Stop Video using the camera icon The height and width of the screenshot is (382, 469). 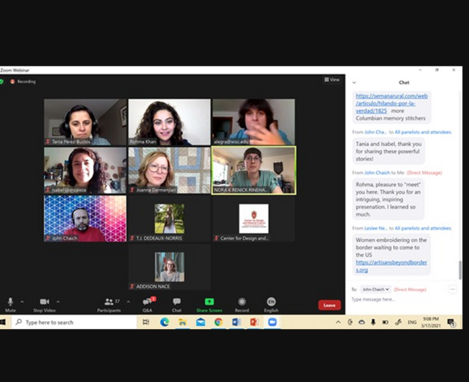coord(44,302)
